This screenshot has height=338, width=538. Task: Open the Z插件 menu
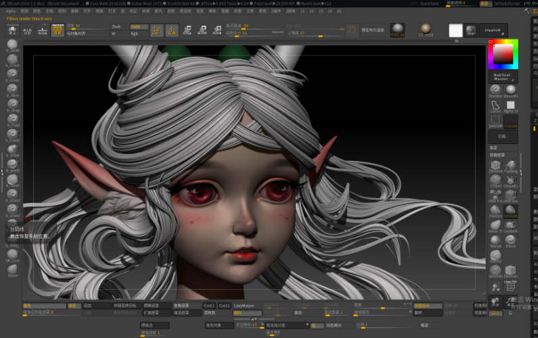pyautogui.click(x=275, y=11)
